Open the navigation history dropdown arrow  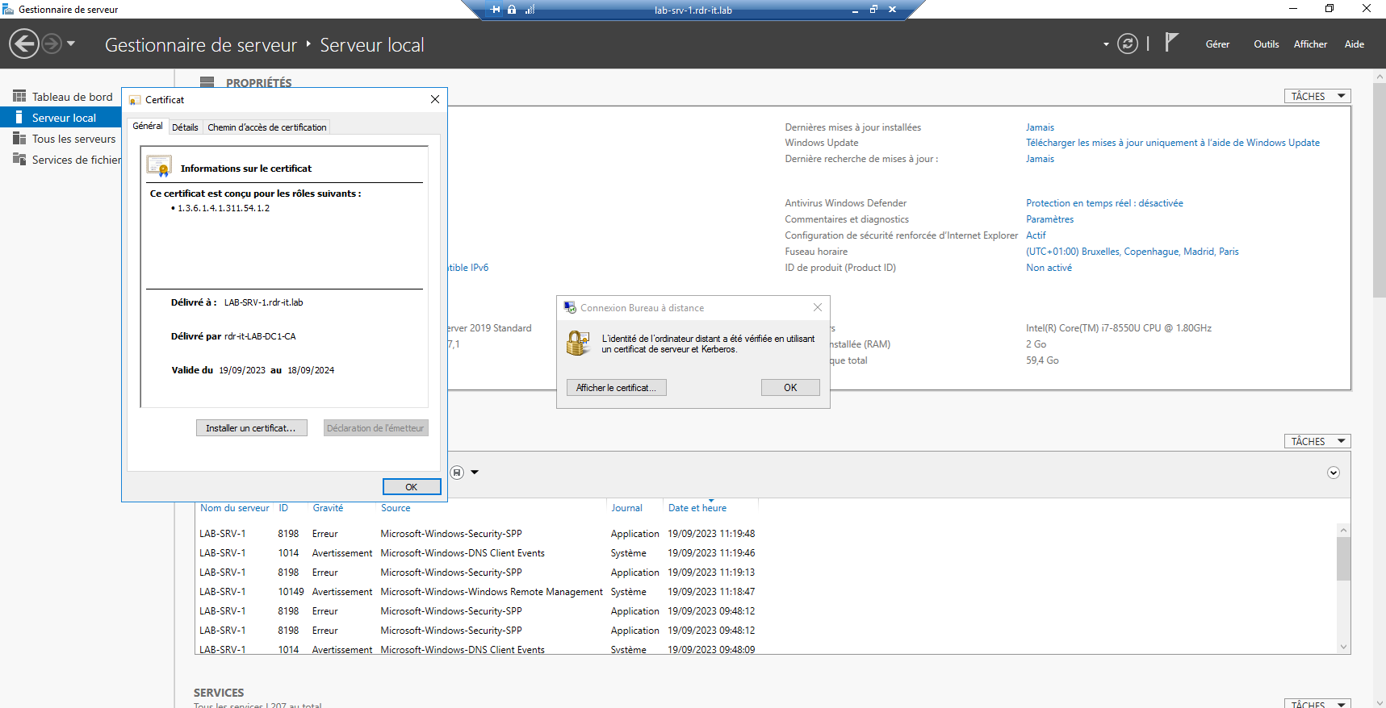click(x=71, y=44)
